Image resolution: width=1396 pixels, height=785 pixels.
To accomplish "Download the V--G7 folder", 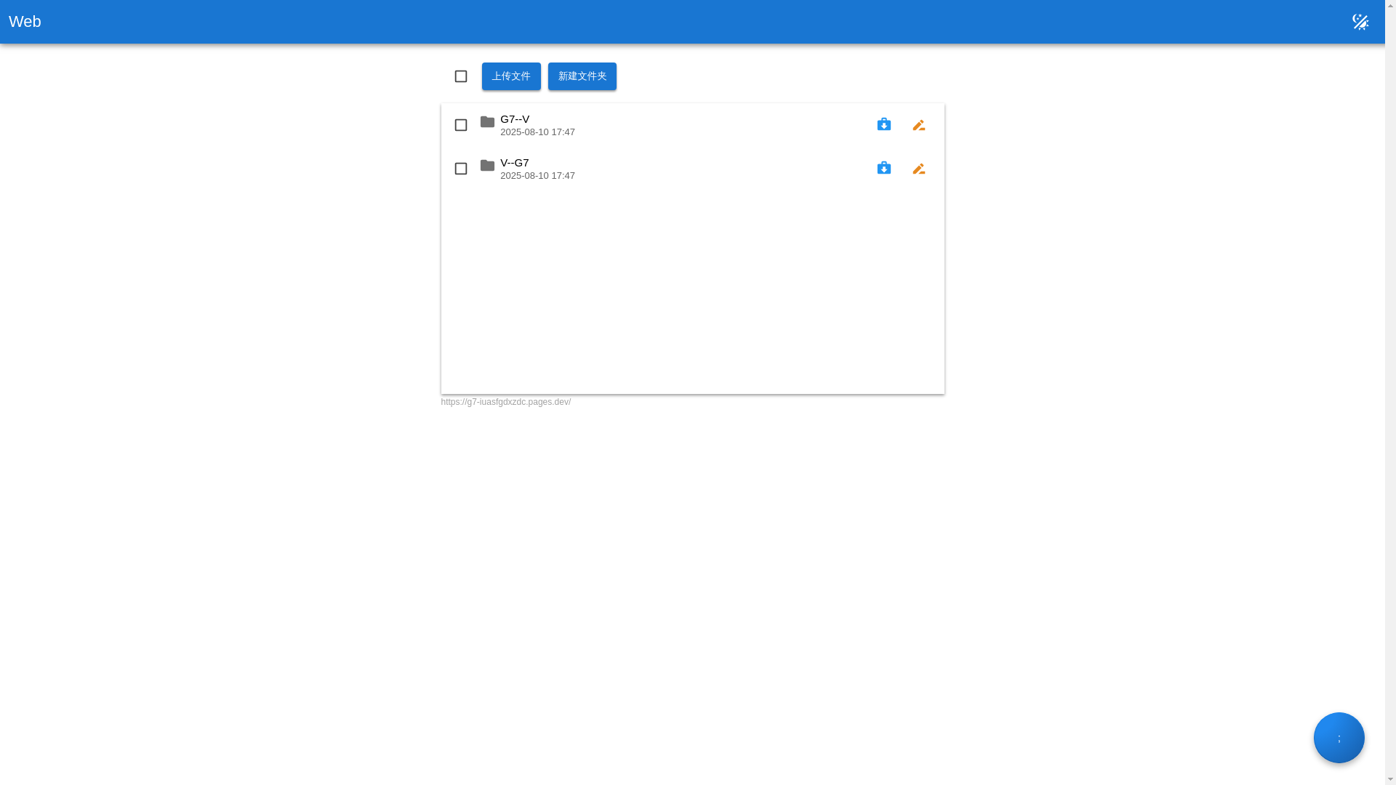I will [884, 168].
